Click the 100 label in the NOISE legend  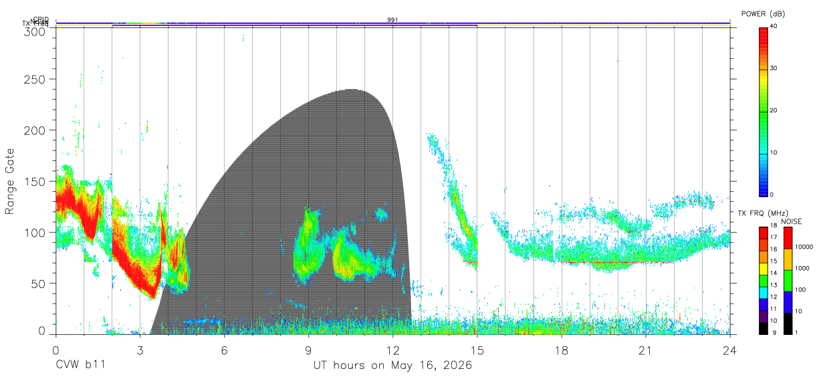point(801,290)
